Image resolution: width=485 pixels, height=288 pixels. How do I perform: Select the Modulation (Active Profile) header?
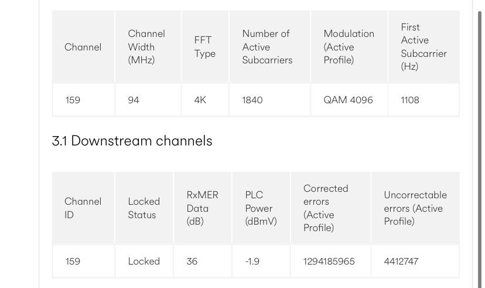[x=349, y=47]
